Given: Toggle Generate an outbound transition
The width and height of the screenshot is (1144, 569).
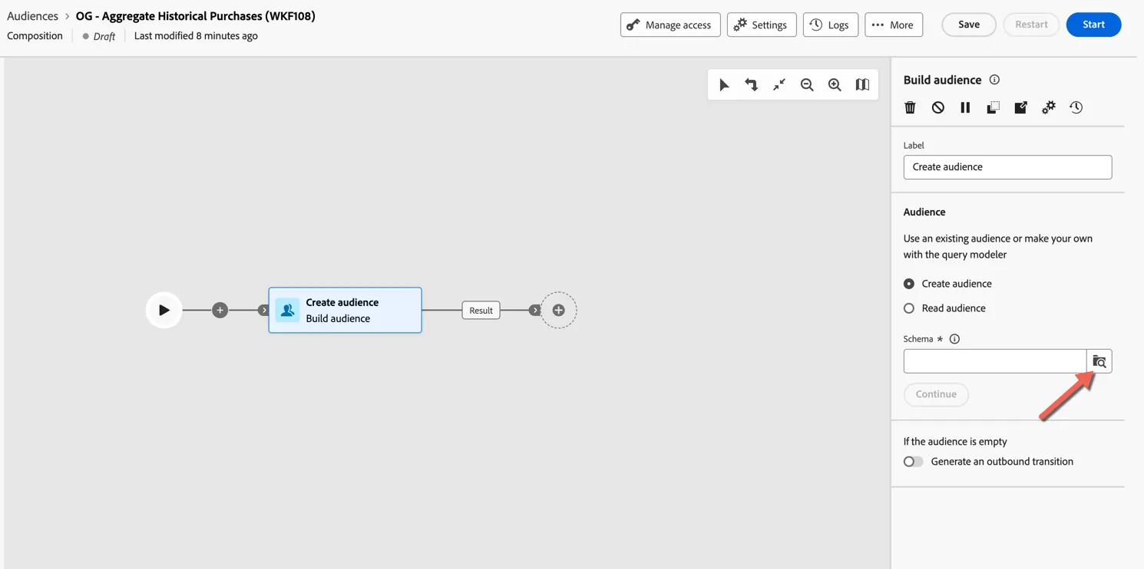Looking at the screenshot, I should 913,462.
